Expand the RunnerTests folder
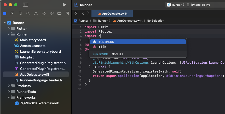 pyautogui.click(x=9, y=92)
